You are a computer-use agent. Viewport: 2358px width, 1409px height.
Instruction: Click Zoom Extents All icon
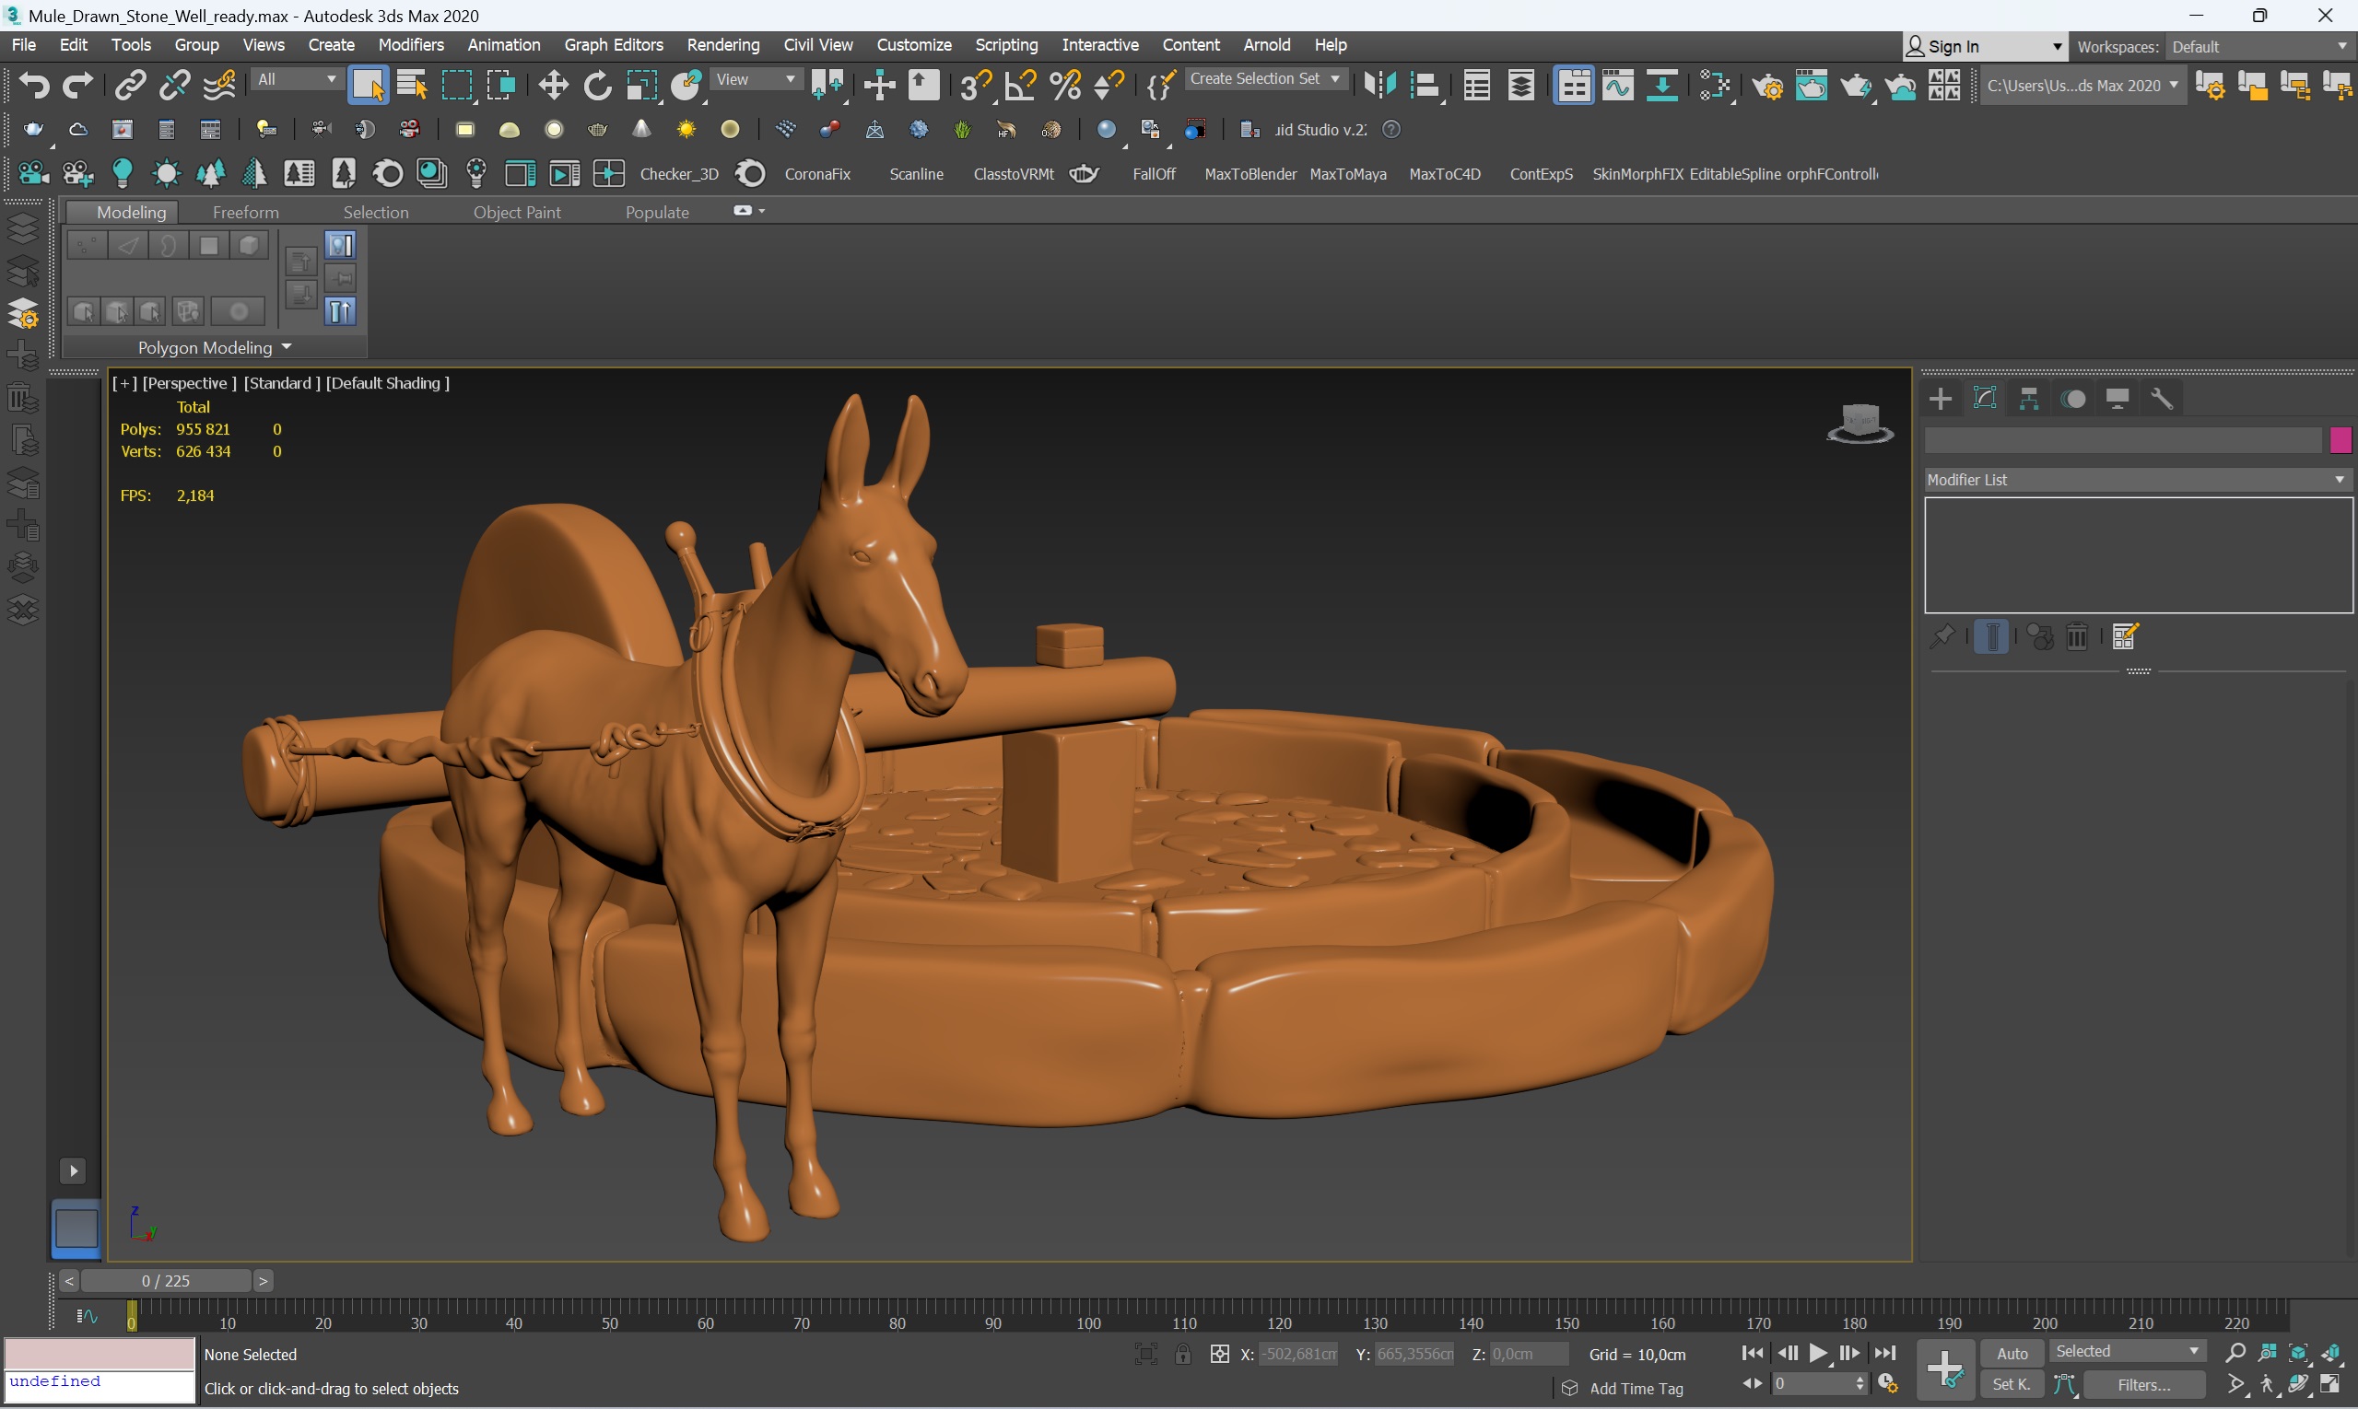[x=2330, y=1353]
